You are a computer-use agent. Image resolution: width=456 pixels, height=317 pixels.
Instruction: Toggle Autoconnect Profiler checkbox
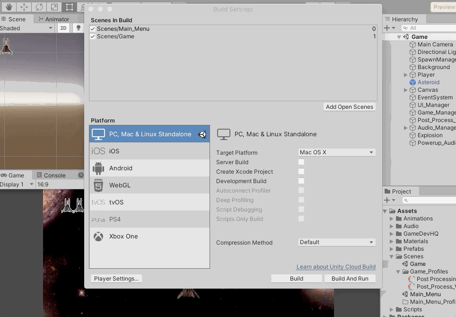pyautogui.click(x=301, y=191)
